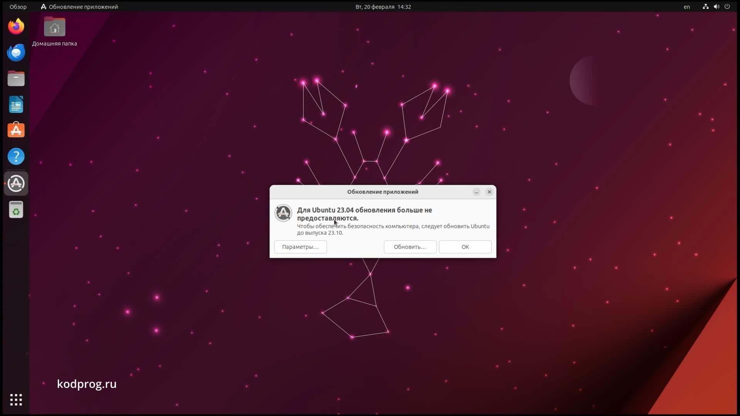740x416 pixels.
Task: Confirm the dialog with OK
Action: 465,247
